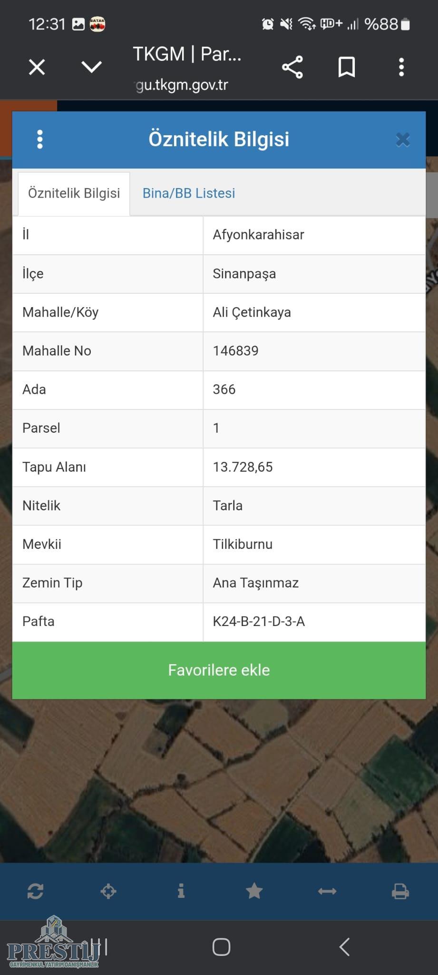438x975 pixels.
Task: Tap the info icon in bottom toolbar
Action: tap(181, 891)
